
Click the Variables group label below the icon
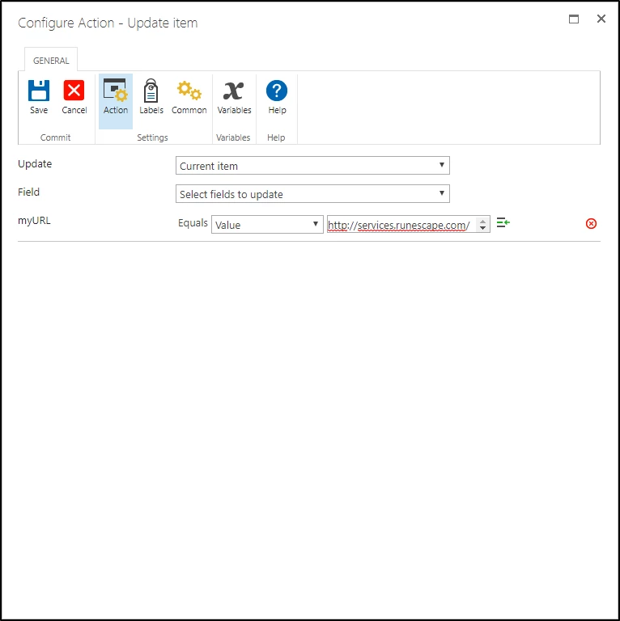pyautogui.click(x=233, y=137)
